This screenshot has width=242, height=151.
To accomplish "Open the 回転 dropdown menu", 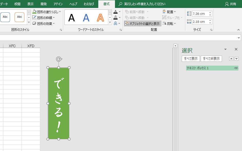I will [x=175, y=23].
